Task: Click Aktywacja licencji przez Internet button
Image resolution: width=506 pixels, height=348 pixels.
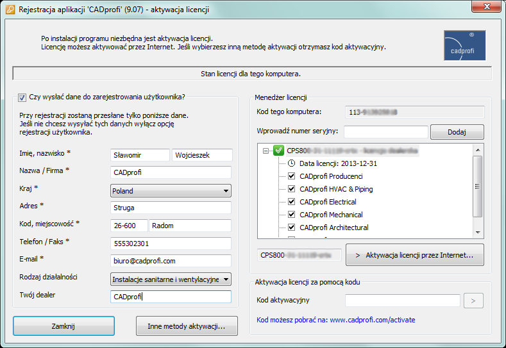Action: 415,255
